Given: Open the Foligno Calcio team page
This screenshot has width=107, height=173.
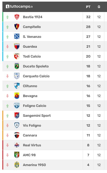Looking at the screenshot, I should tap(35, 106).
